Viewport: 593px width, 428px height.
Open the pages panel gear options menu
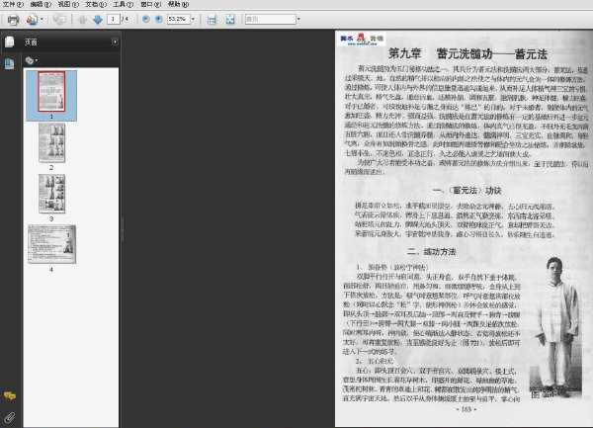point(31,60)
